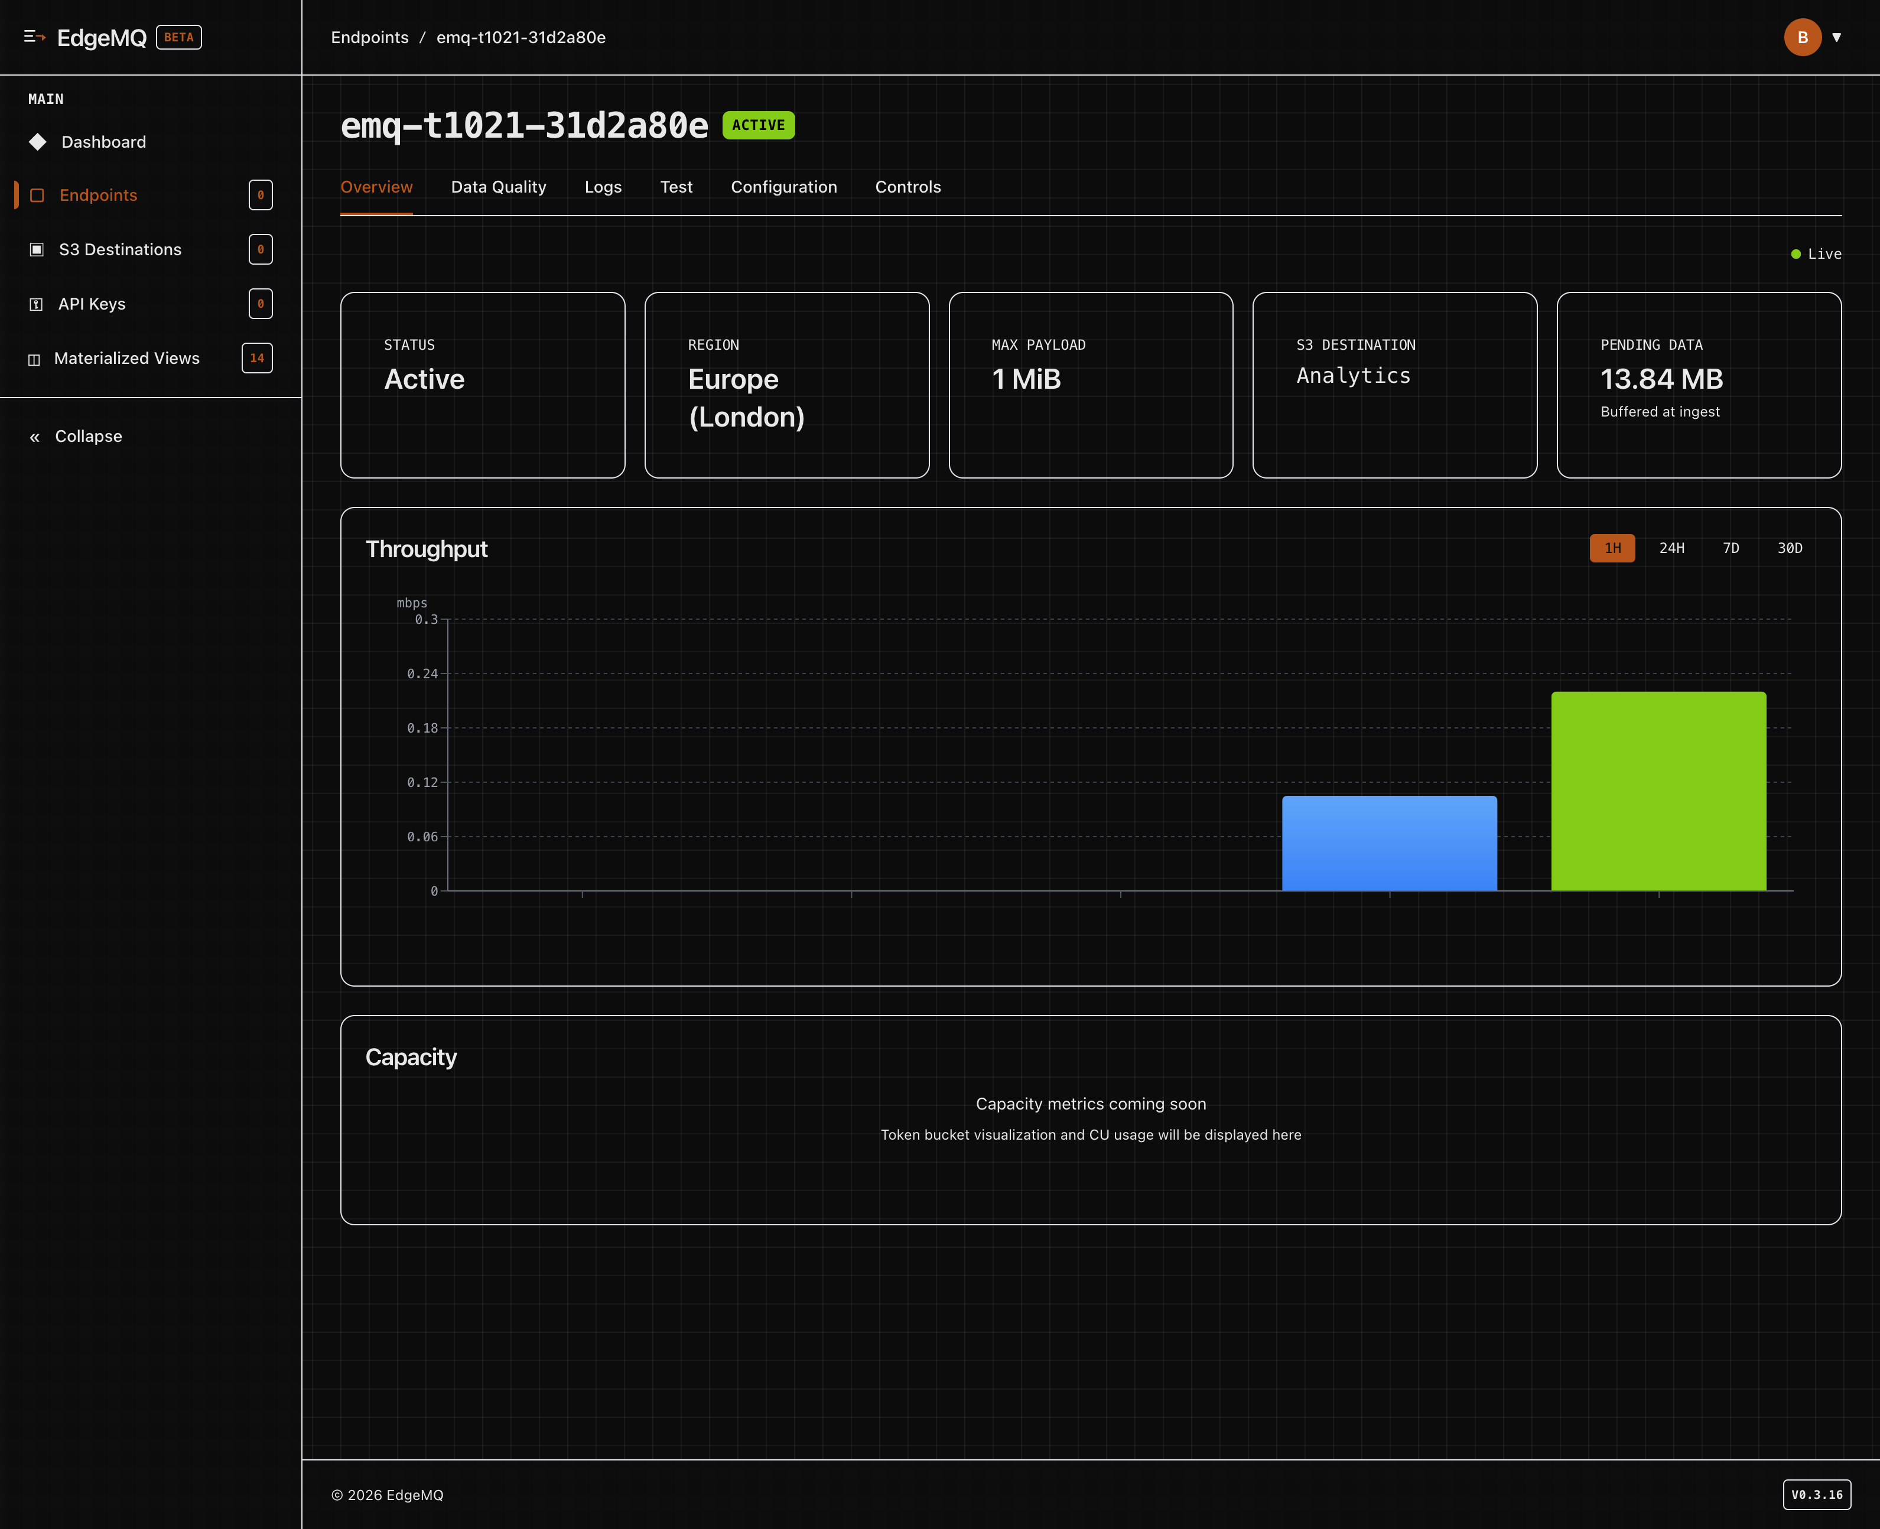Switch to the Data Quality tab

(x=499, y=187)
